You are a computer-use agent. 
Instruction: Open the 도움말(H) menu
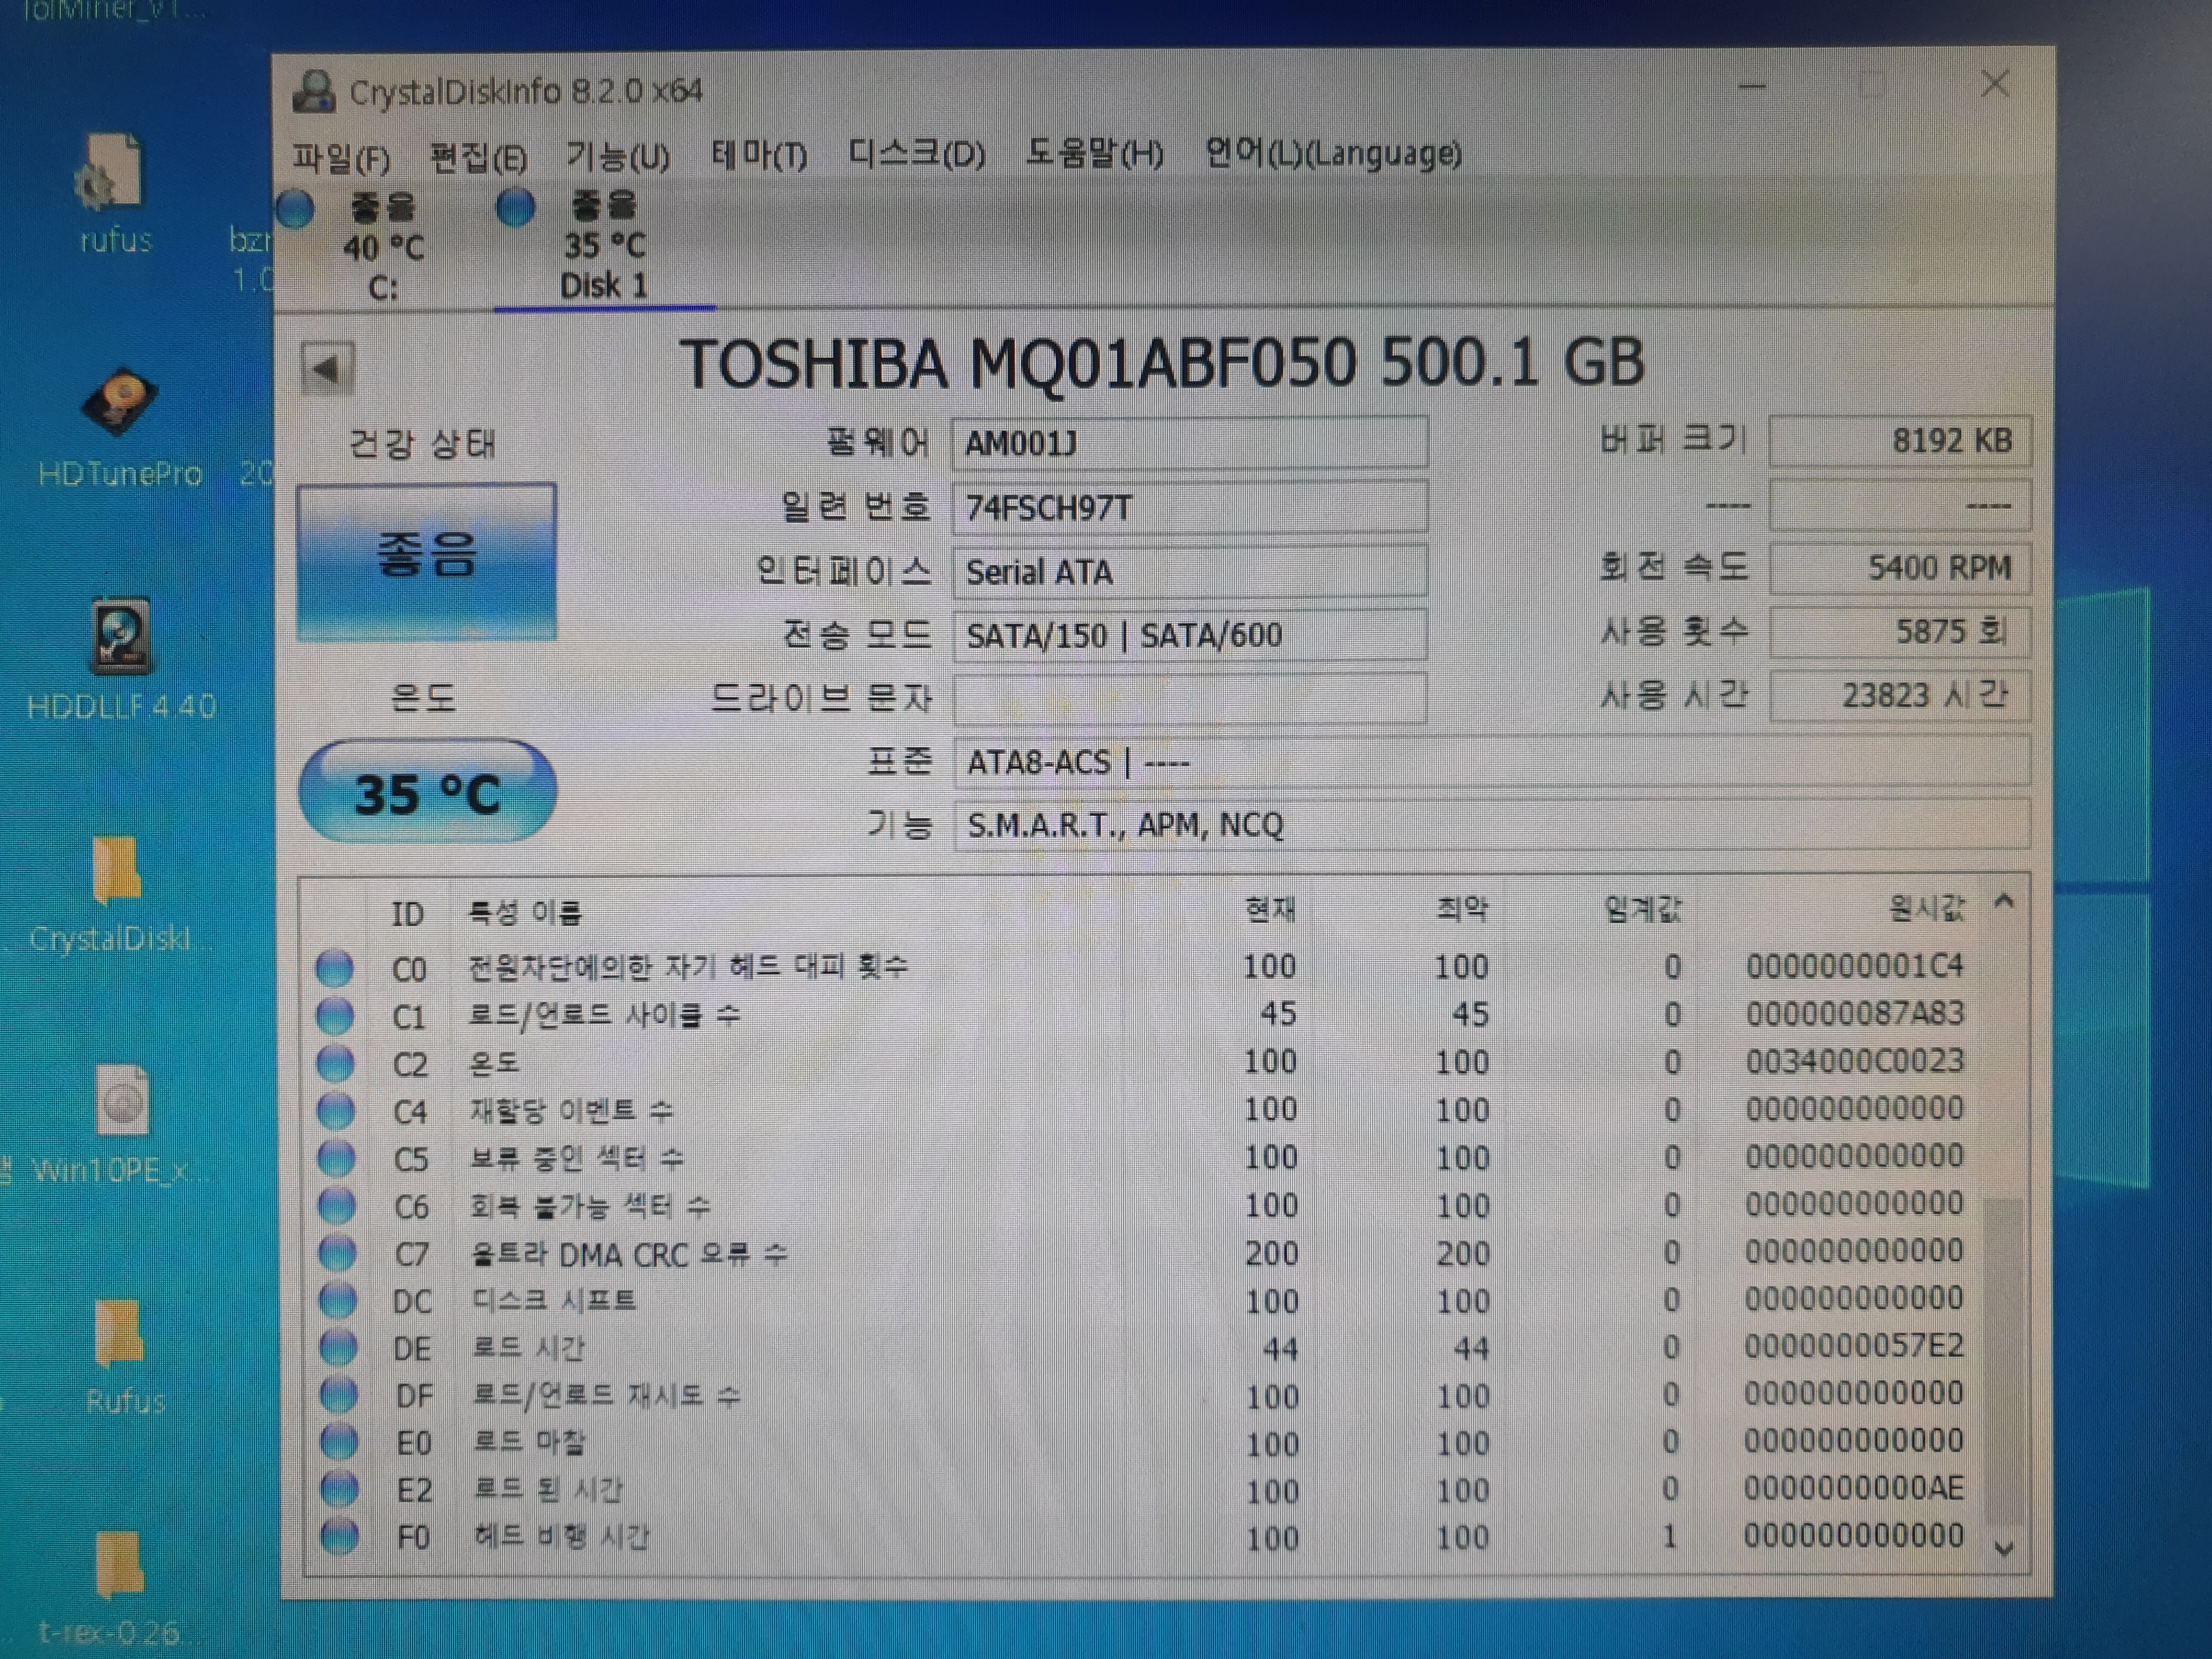[x=1095, y=153]
